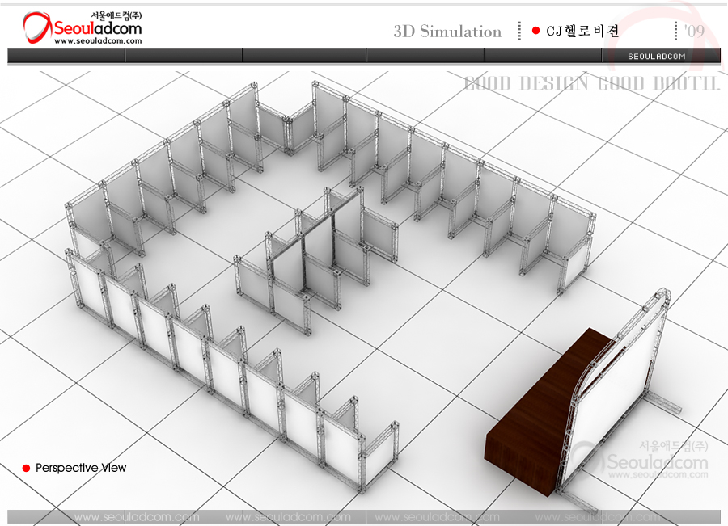Click the dotted divider left of '09

pyautogui.click(x=676, y=31)
